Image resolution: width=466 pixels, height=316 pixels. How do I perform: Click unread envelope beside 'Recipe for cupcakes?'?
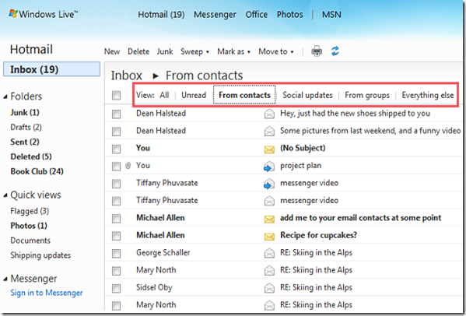click(269, 237)
